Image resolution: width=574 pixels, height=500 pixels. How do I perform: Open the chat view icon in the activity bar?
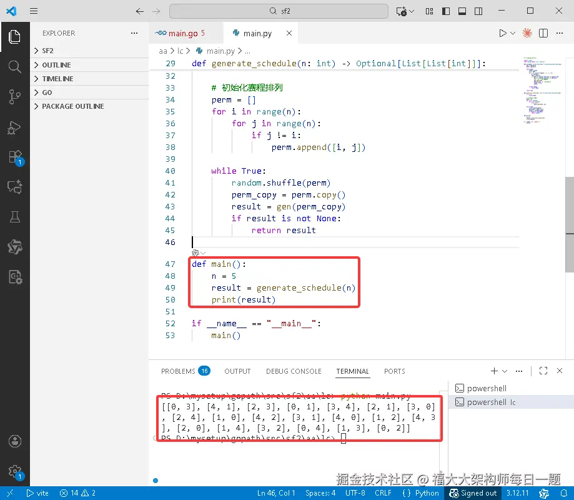pyautogui.click(x=14, y=187)
